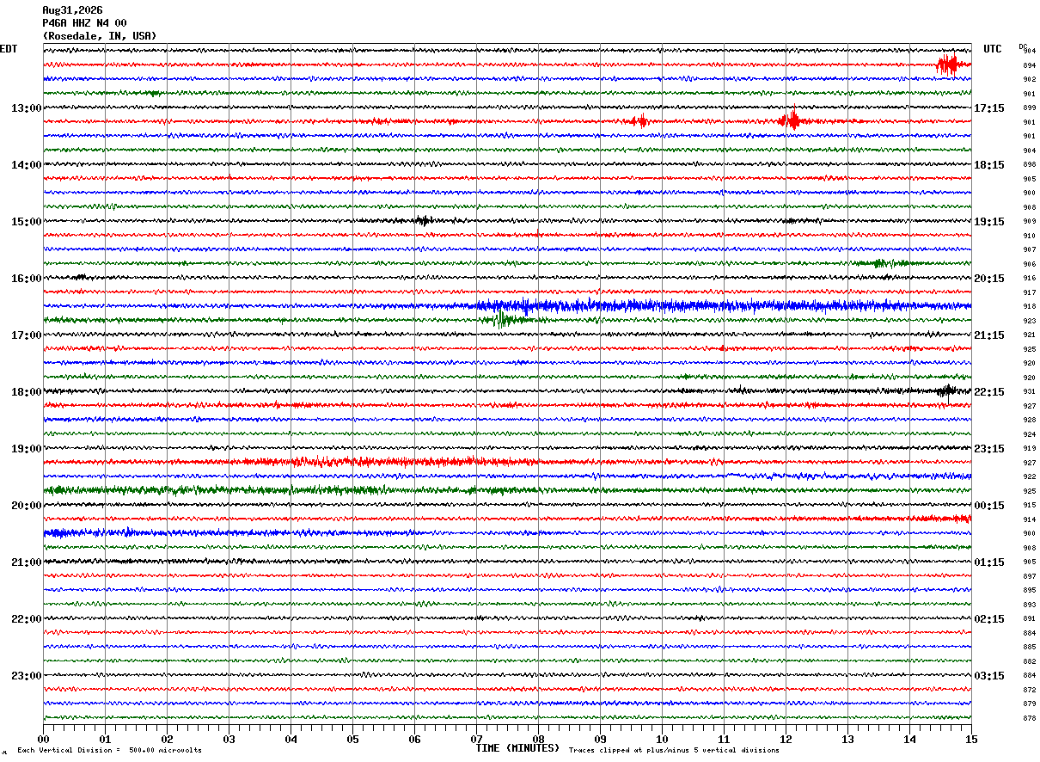Click the EDT timezone header
The height and width of the screenshot is (762, 1040).
9,49
